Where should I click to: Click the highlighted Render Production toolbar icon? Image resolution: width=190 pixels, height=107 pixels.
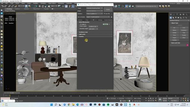pos(126,6)
